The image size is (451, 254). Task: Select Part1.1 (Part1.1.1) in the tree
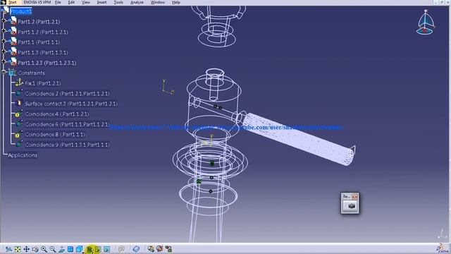(39, 42)
